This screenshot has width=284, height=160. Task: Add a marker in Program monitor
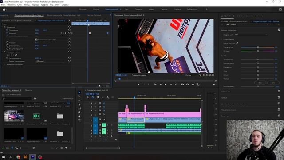(138, 84)
